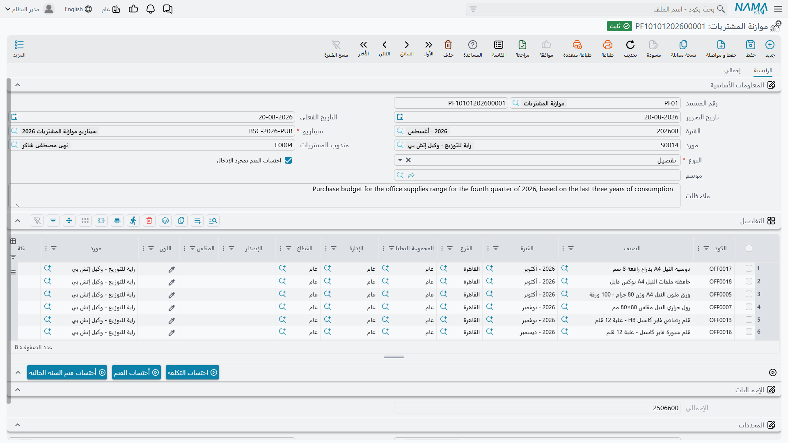
Task: Open the الصنف column filter
Action: point(571,248)
